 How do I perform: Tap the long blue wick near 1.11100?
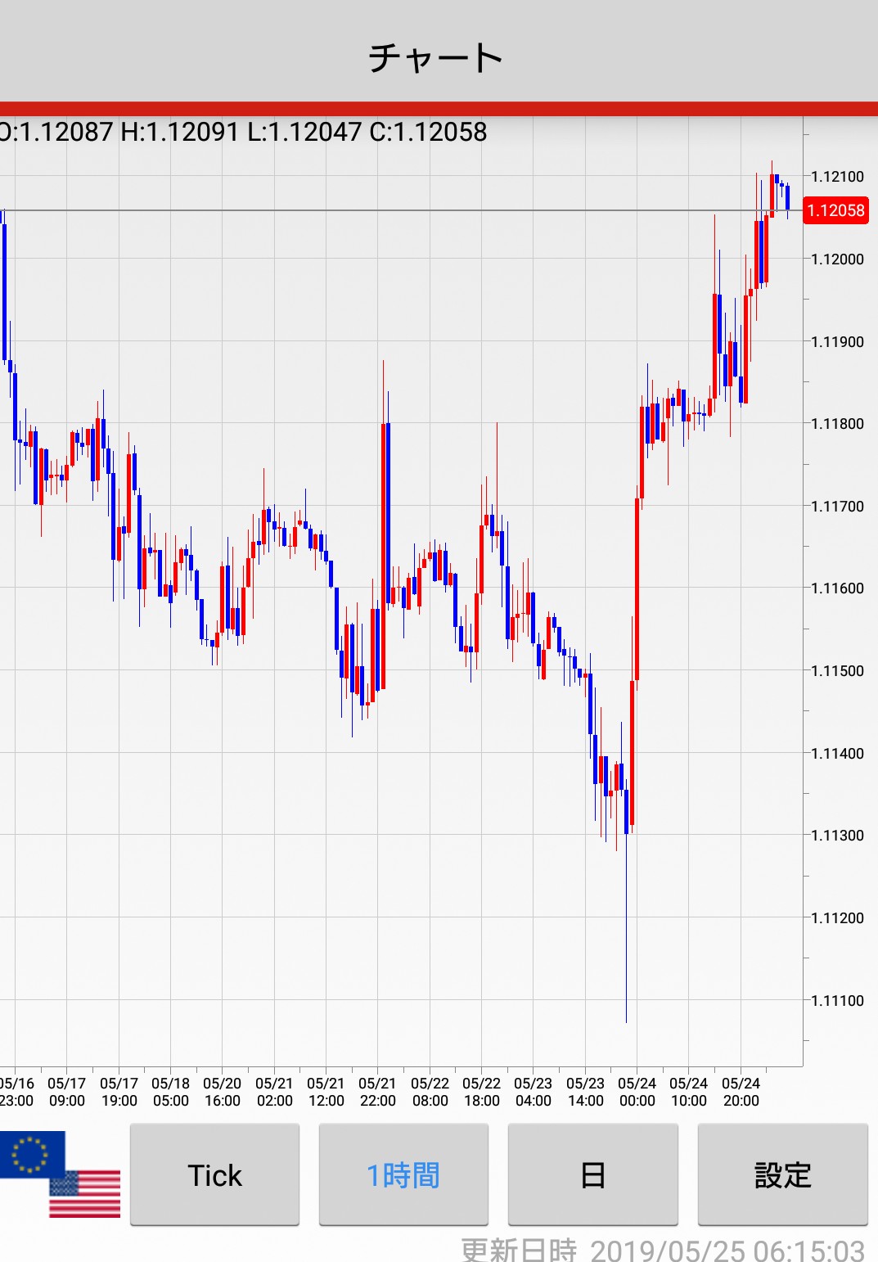626,941
